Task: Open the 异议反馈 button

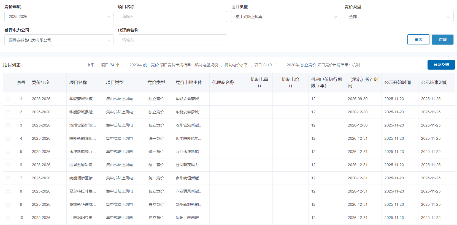Action: [x=441, y=65]
